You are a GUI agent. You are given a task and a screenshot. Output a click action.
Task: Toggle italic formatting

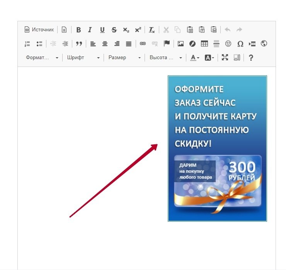click(90, 30)
